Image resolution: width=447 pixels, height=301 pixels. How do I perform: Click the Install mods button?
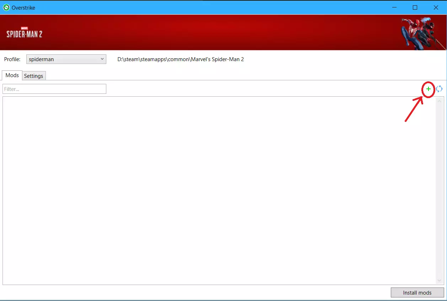(417, 293)
